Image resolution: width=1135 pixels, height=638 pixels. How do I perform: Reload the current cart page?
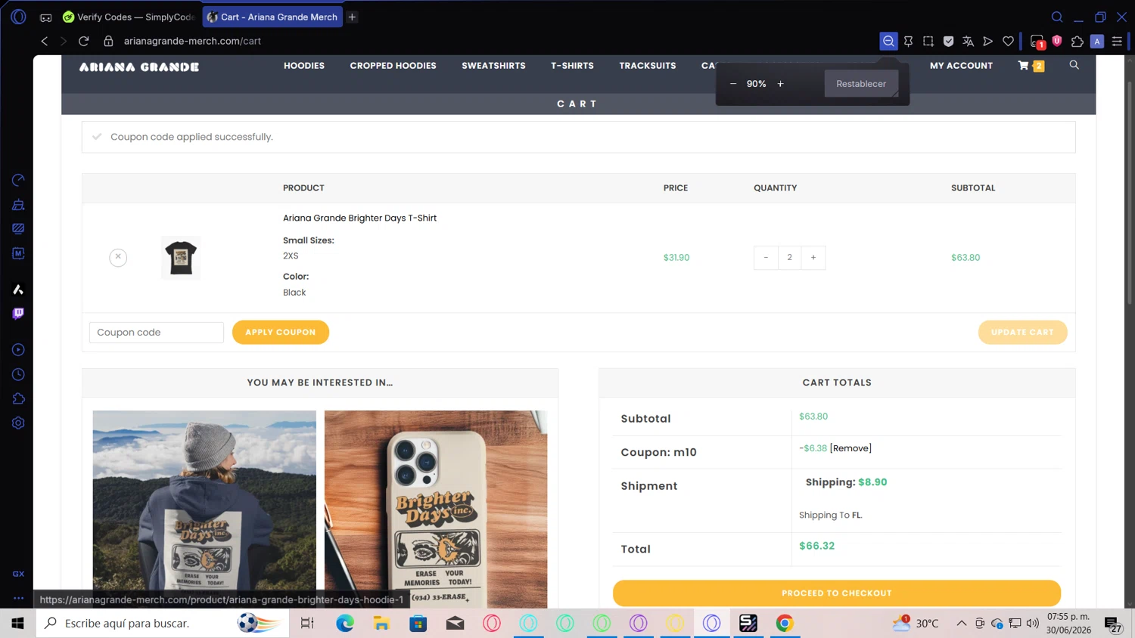tap(84, 41)
